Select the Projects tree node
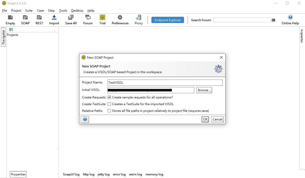The height and width of the screenshot is (178, 305). [12, 35]
